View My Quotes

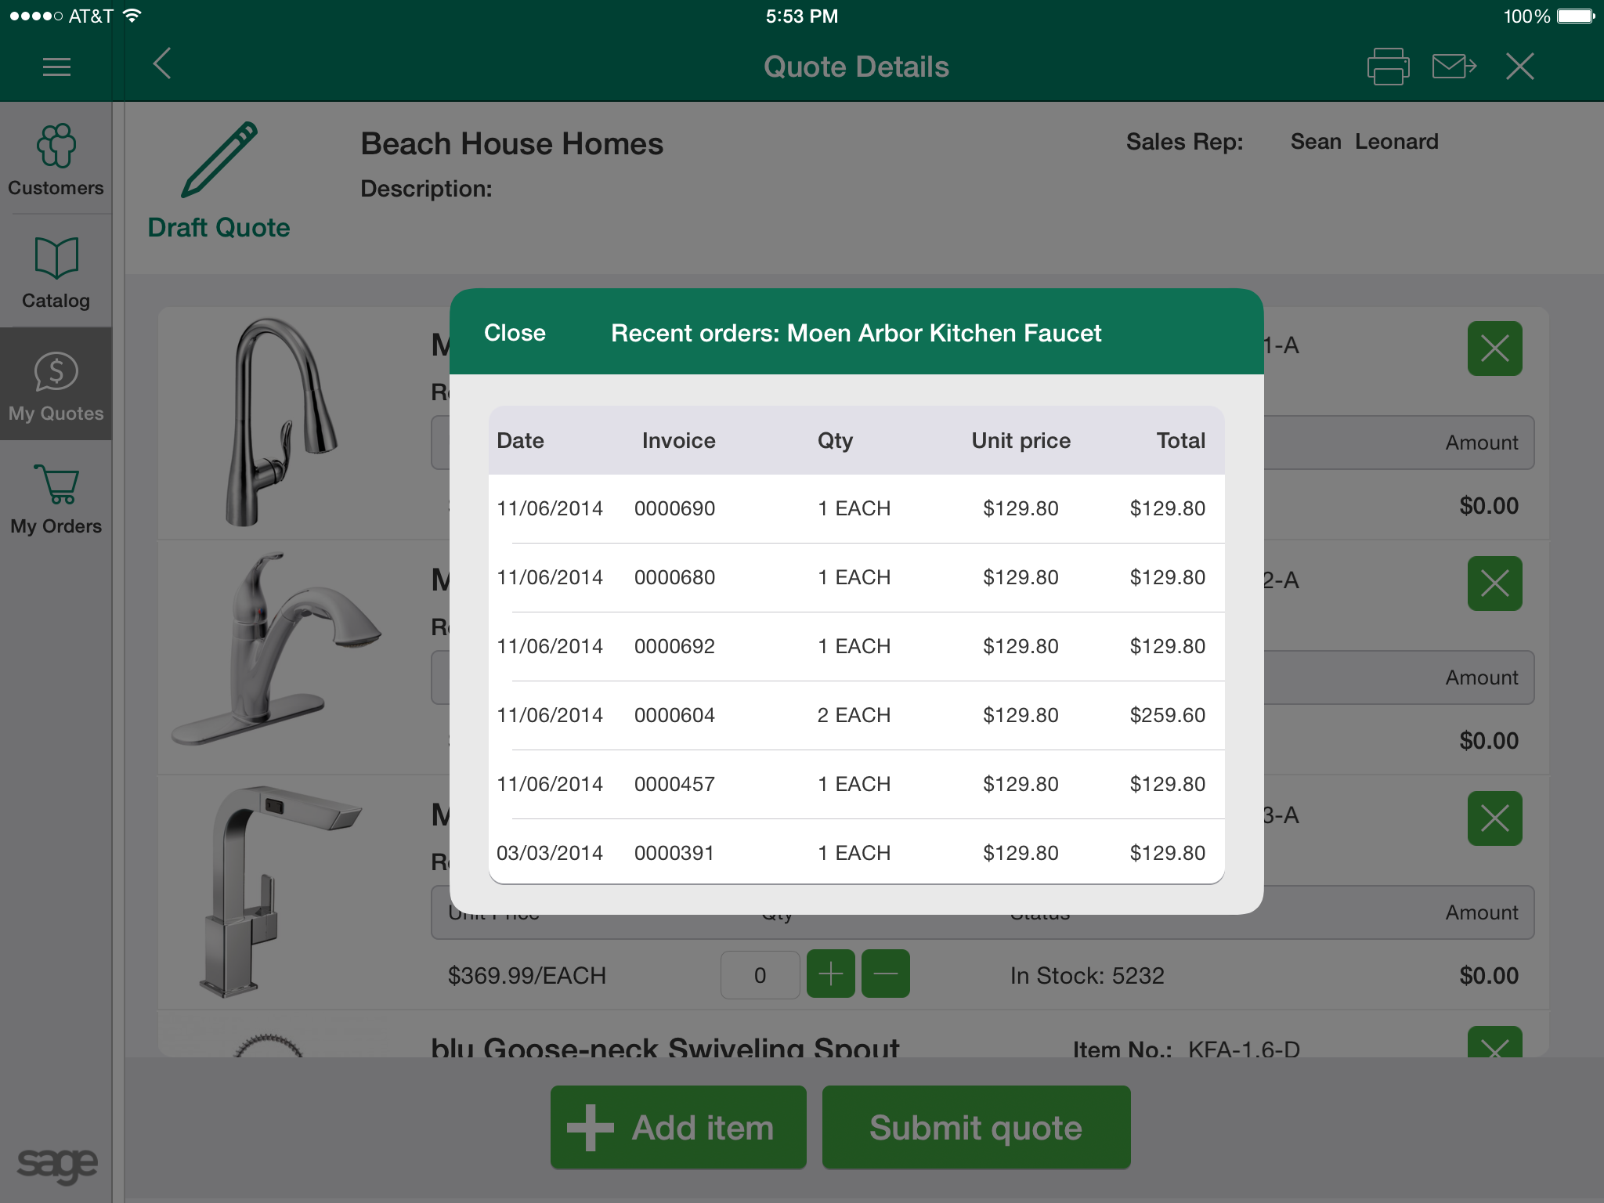coord(56,384)
